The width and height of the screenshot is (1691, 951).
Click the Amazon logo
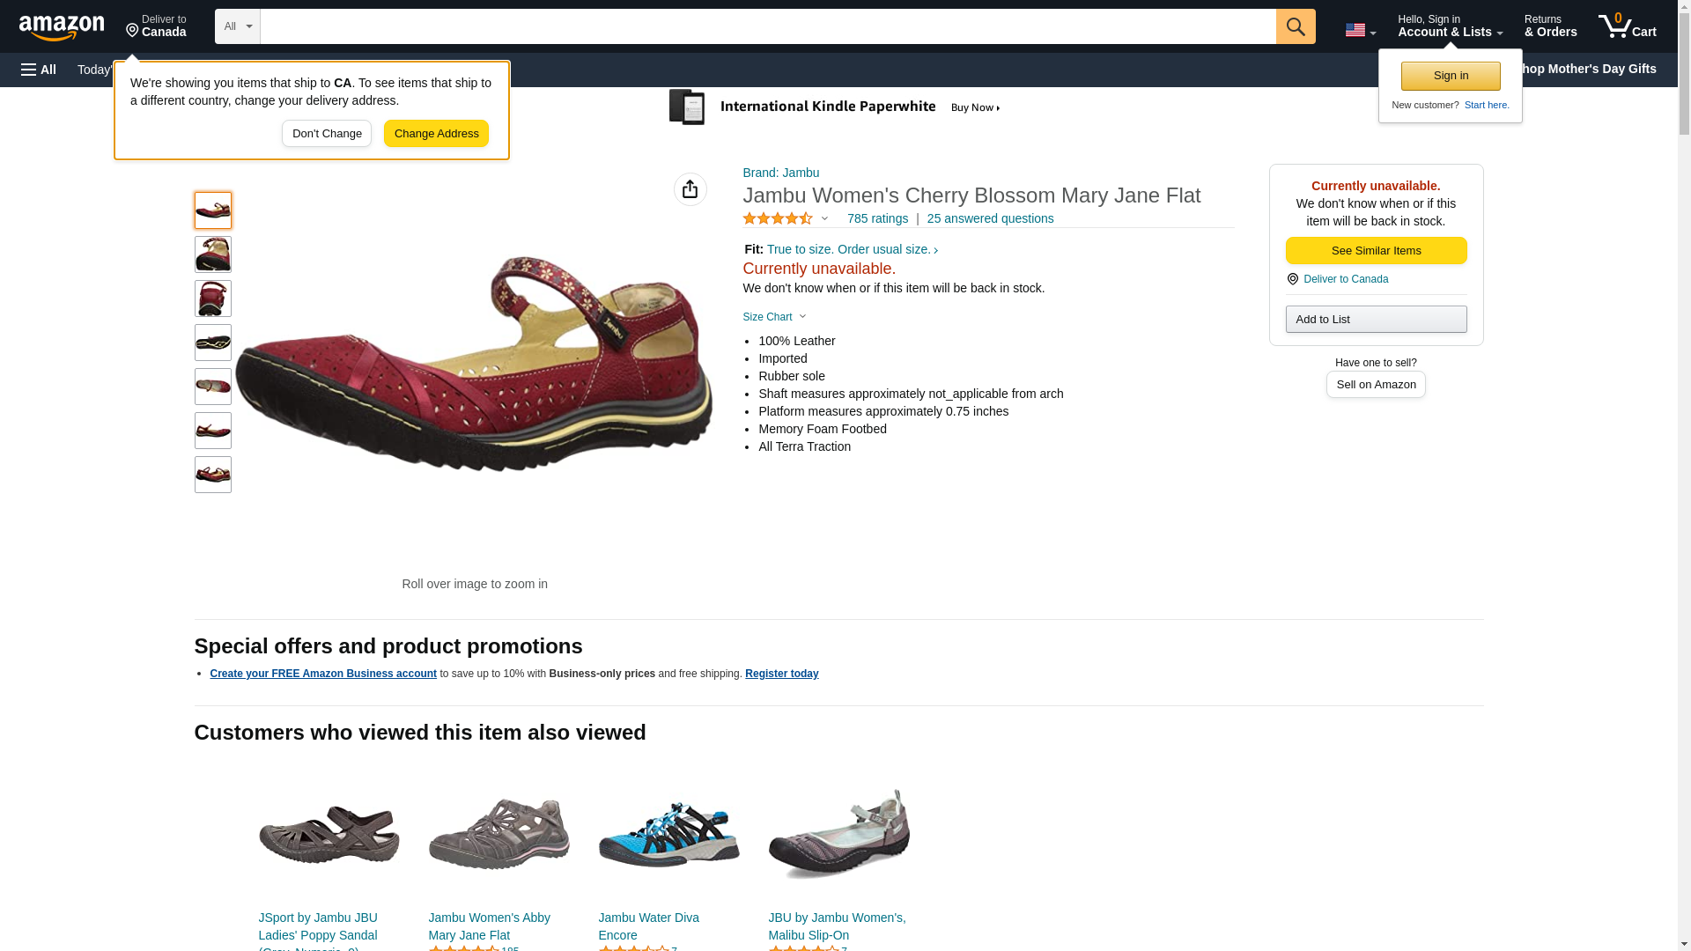click(x=62, y=27)
